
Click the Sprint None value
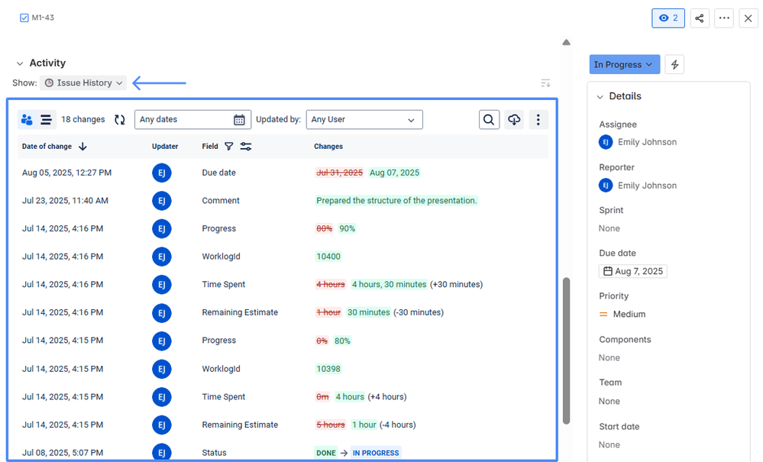tap(609, 228)
